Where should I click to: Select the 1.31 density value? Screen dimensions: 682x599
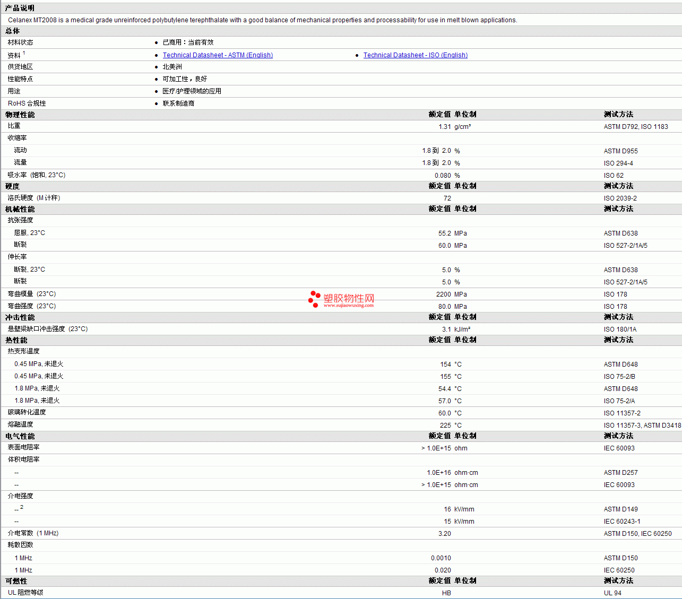pyautogui.click(x=445, y=127)
